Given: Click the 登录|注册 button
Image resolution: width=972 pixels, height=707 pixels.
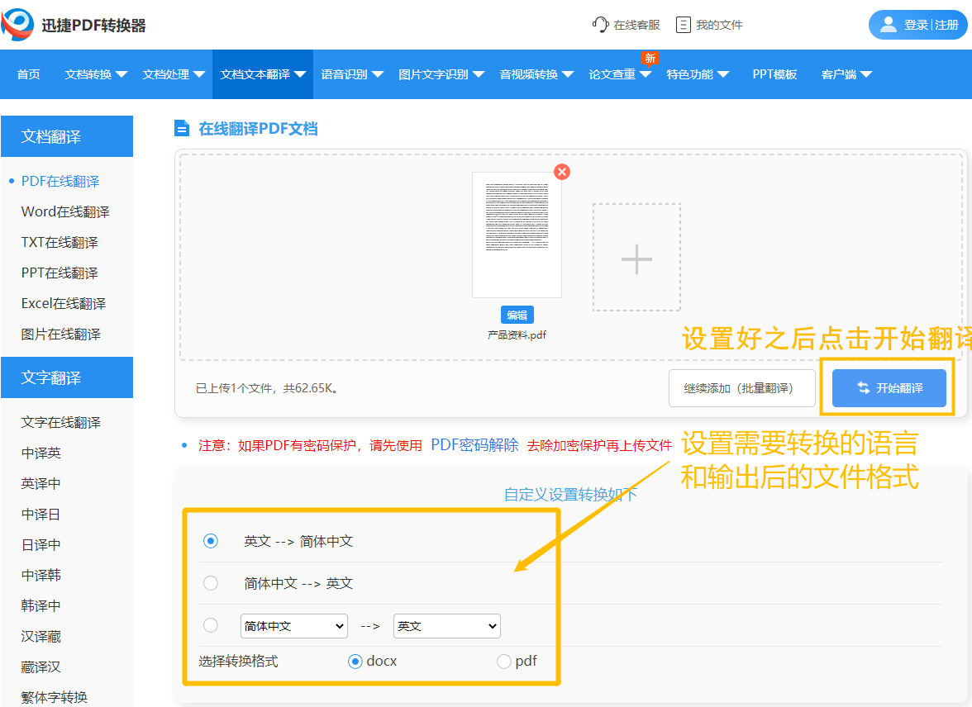Looking at the screenshot, I should (918, 25).
